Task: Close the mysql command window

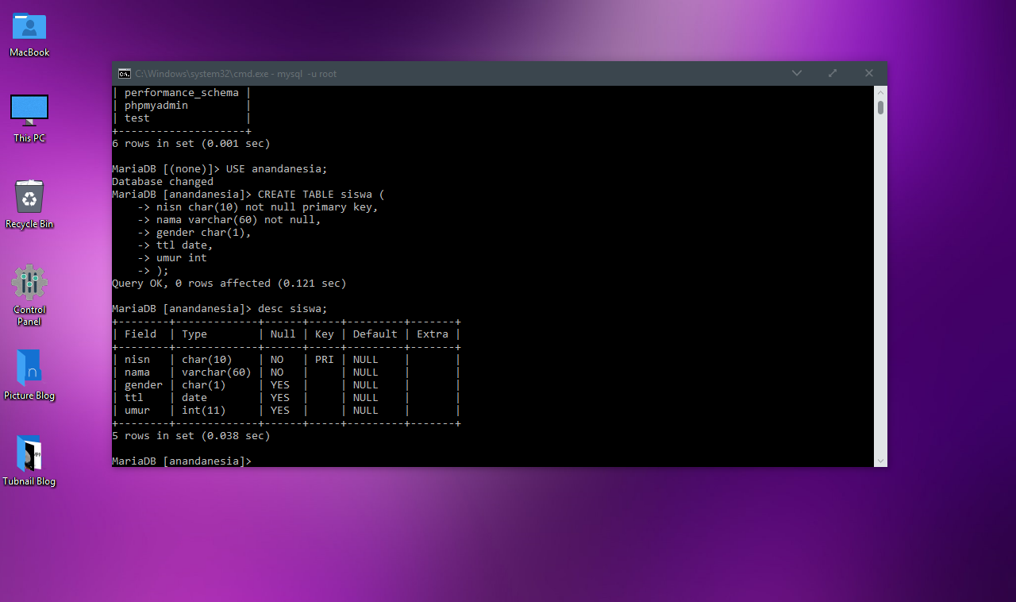Action: (868, 73)
